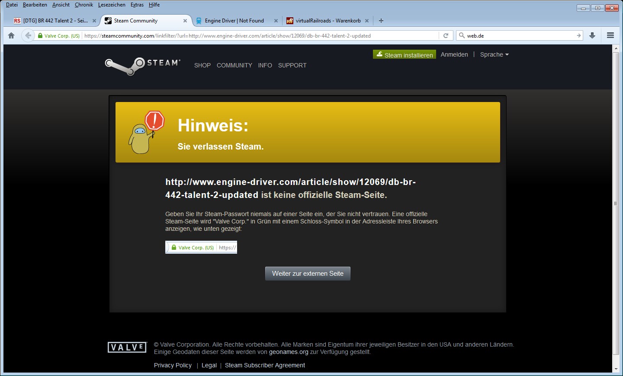623x376 pixels.
Task: Click the 'Hinweis:' heading
Action: click(x=213, y=126)
